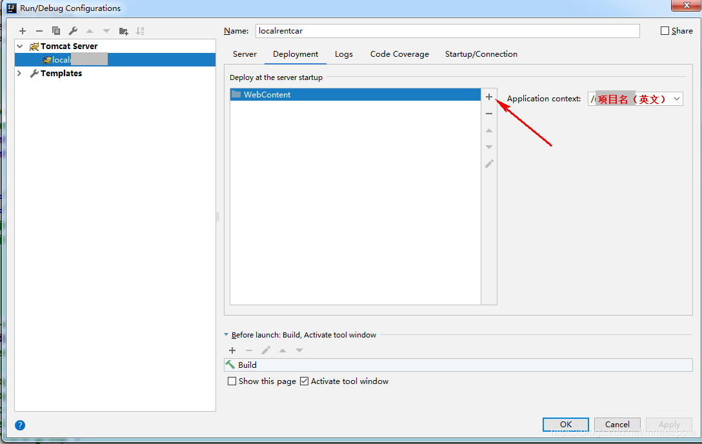Edit the Before launch task

point(266,350)
